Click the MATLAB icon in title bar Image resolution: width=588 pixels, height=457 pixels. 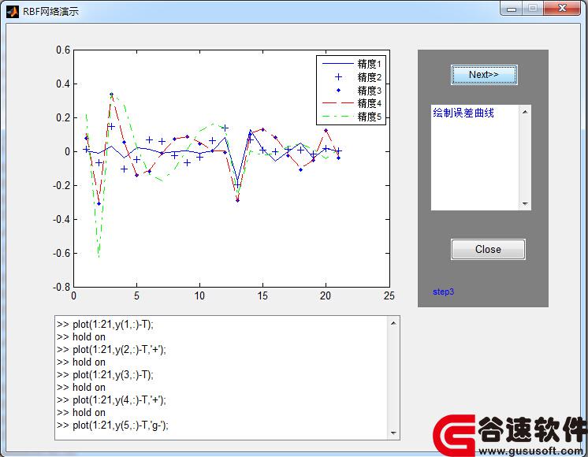point(13,12)
